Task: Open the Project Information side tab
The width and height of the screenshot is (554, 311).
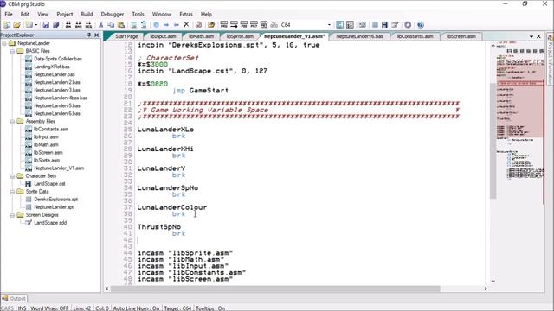Action: [551, 58]
